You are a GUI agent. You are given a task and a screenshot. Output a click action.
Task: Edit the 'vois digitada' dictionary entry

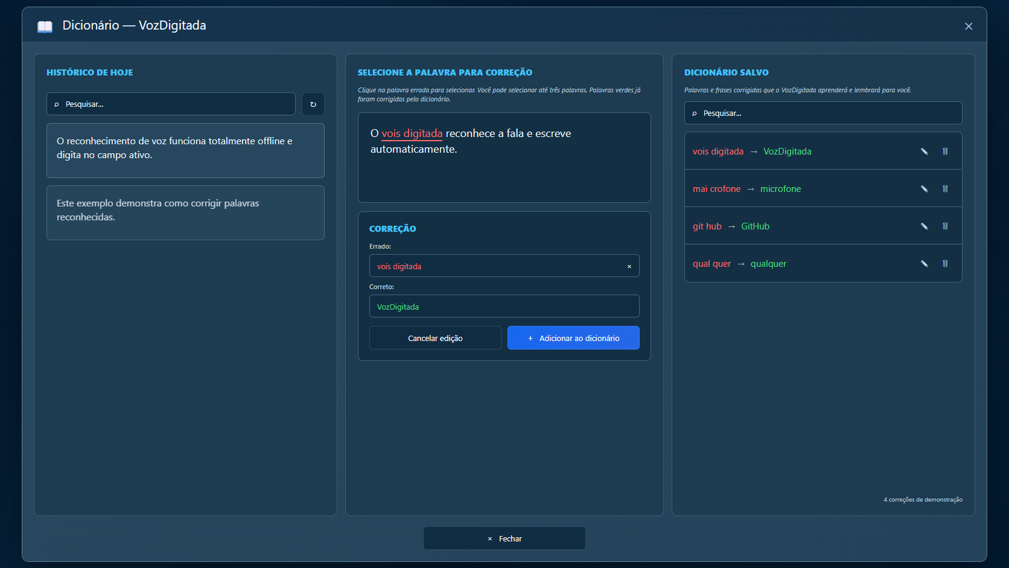pyautogui.click(x=924, y=152)
